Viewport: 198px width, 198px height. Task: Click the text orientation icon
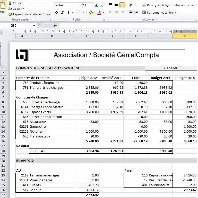coord(131,5)
